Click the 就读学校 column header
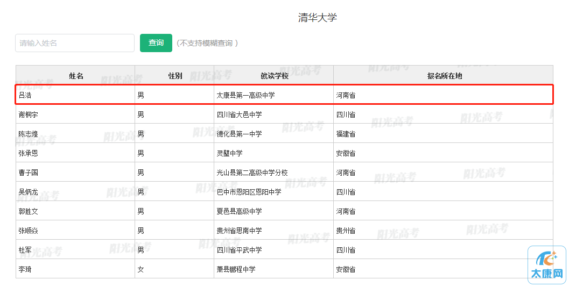Screen dimensions: 569x287 tap(275, 76)
